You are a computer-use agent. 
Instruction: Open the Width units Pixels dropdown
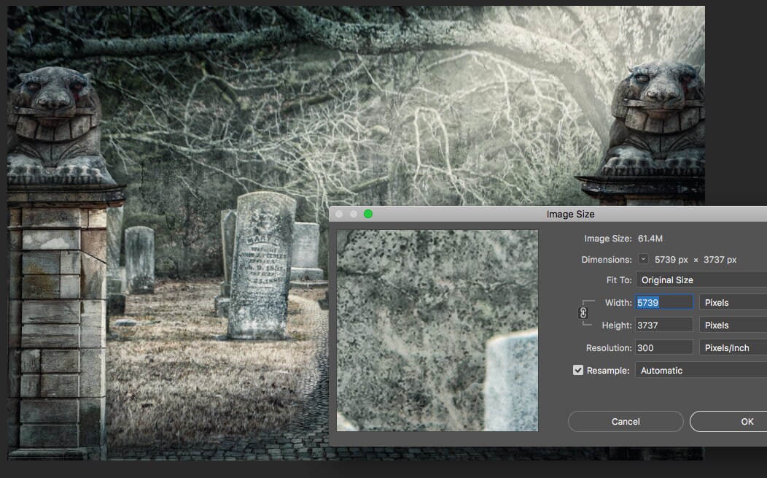click(x=732, y=301)
